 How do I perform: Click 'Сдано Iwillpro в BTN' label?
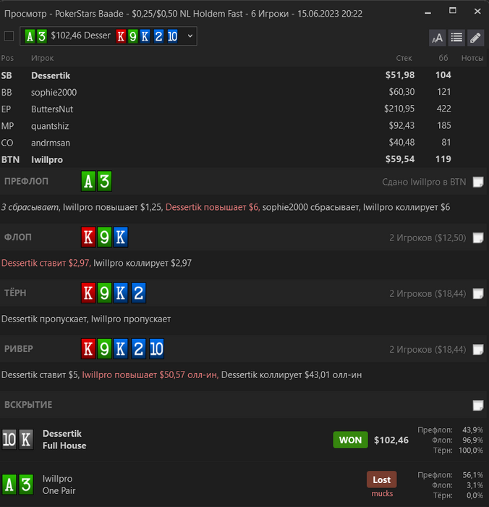click(424, 182)
